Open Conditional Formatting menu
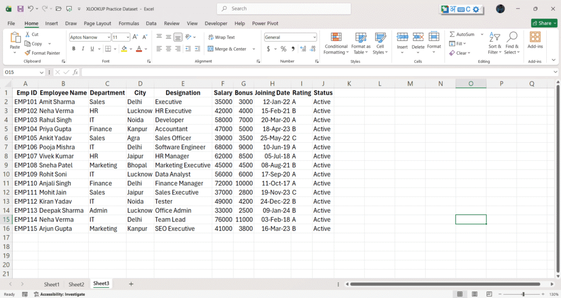561x298 pixels. [x=336, y=43]
